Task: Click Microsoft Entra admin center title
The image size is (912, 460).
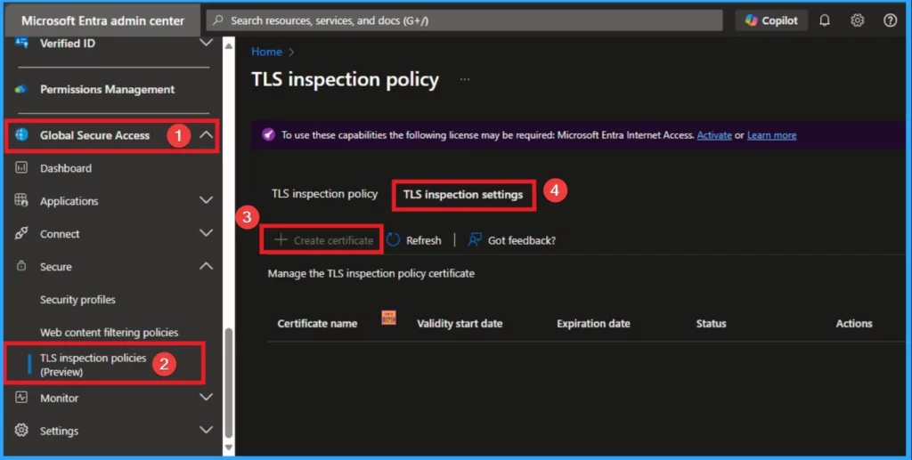Action: coord(102,20)
